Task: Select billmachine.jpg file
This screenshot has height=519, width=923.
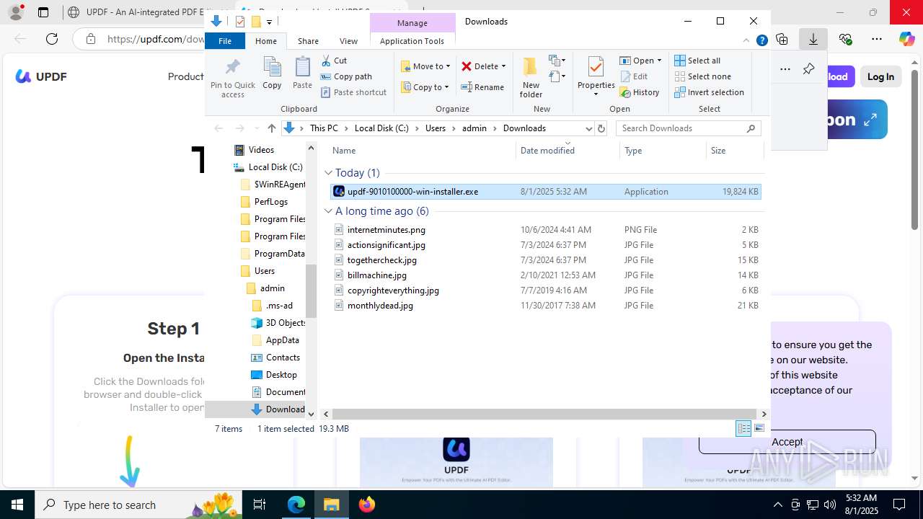Action: 545,275
